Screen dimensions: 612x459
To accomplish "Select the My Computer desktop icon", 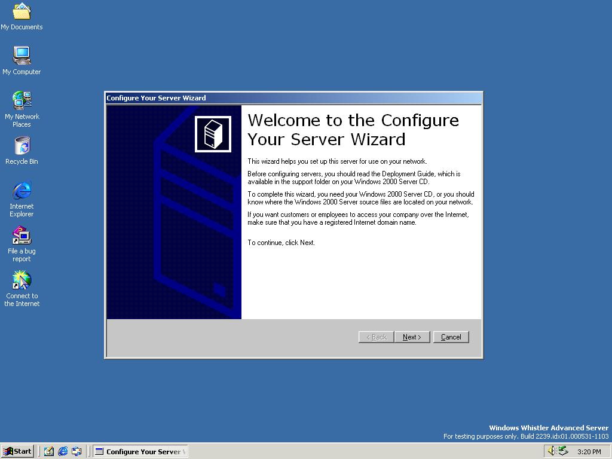I will [x=22, y=60].
